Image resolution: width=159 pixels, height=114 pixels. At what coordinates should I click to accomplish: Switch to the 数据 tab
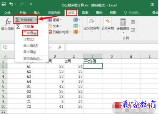(85, 13)
